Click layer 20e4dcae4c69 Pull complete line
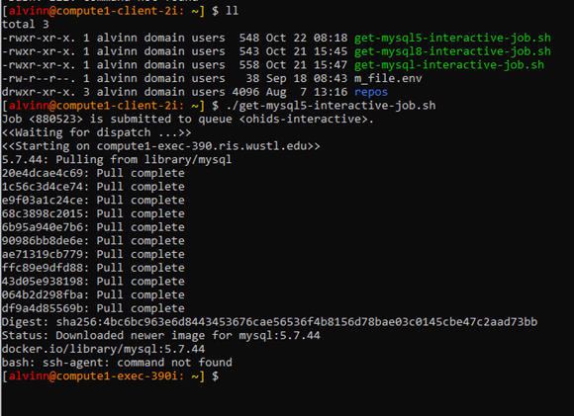 tap(93, 173)
